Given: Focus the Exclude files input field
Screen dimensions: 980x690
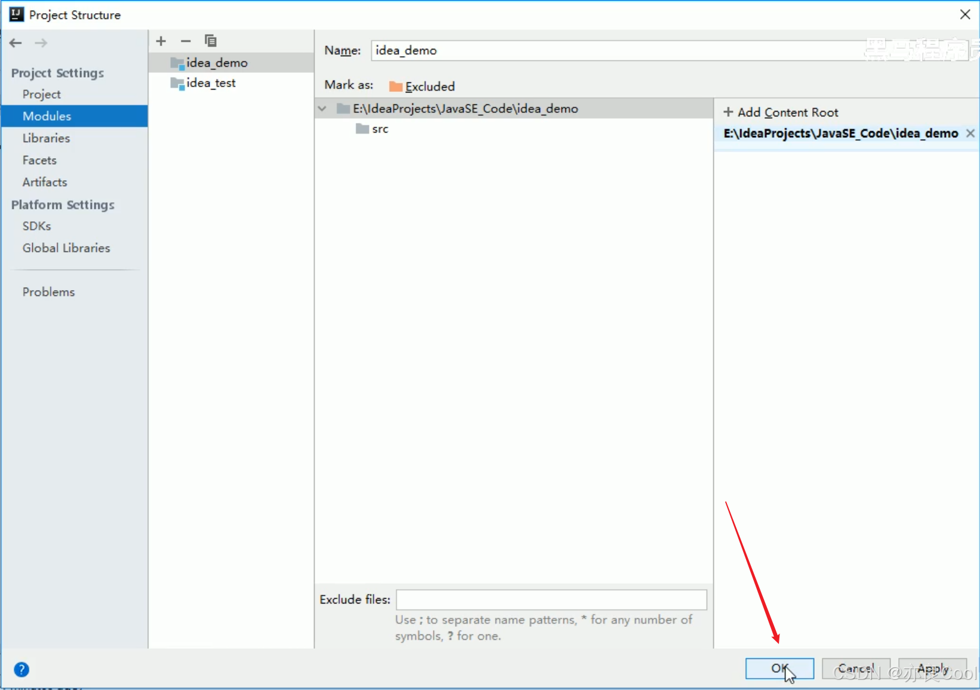Looking at the screenshot, I should point(551,600).
